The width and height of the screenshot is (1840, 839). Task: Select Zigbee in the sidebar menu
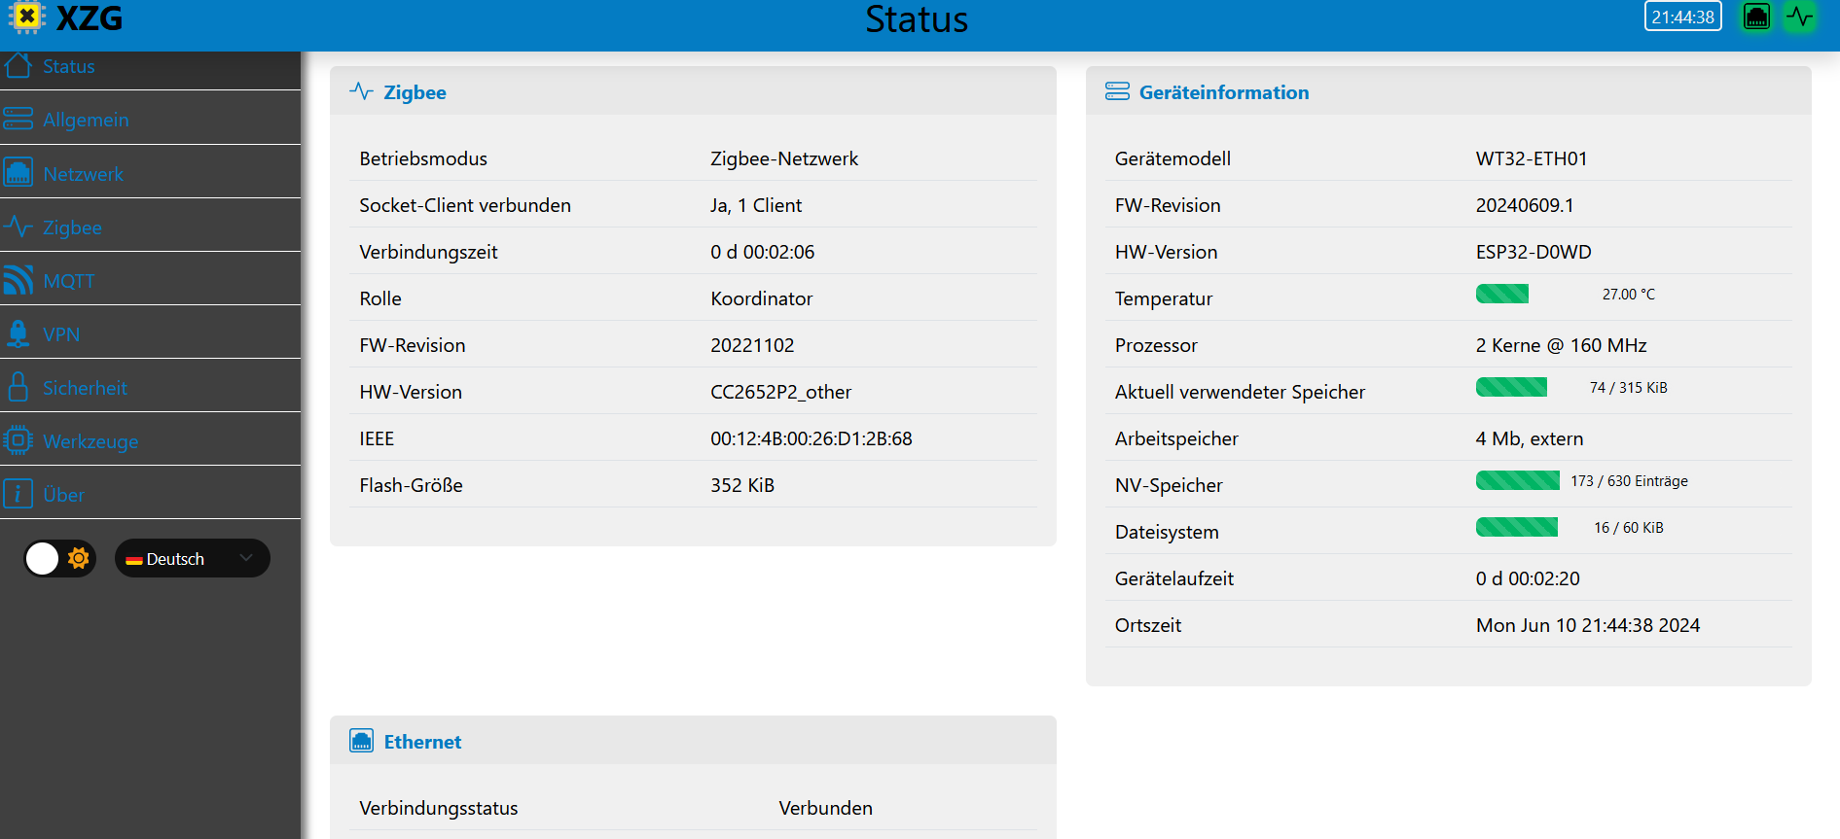coord(72,227)
